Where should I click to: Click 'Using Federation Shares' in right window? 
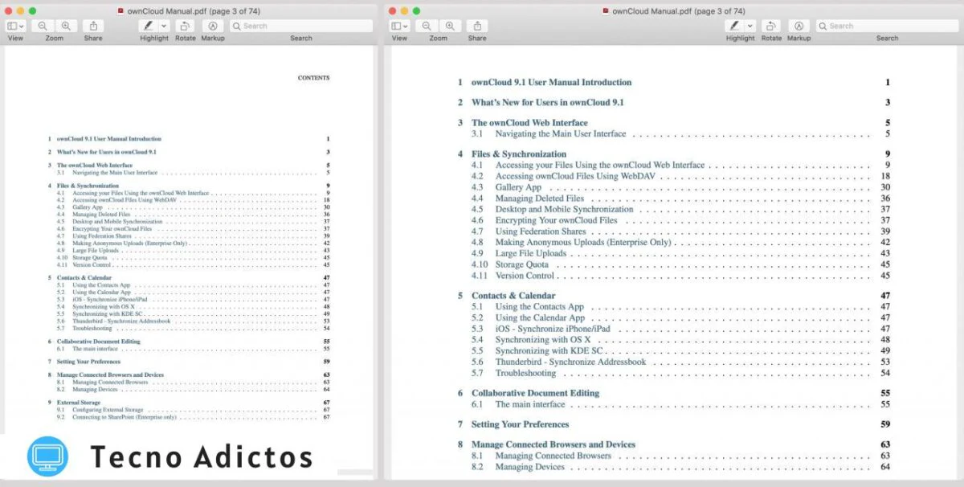(x=541, y=231)
